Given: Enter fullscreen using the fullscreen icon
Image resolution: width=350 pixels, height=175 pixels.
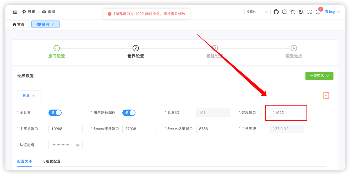Looking at the screenshot, I should [310, 12].
